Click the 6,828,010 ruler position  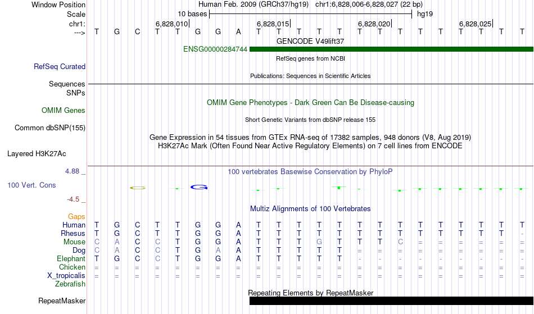pos(173,24)
